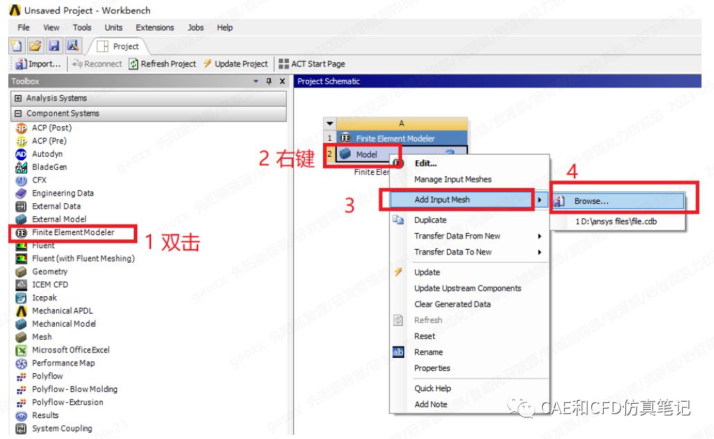Click the Finite Element Modeler title cell
This screenshot has height=439, width=714.
[401, 138]
